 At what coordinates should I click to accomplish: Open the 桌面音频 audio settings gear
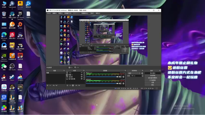(x=124, y=84)
